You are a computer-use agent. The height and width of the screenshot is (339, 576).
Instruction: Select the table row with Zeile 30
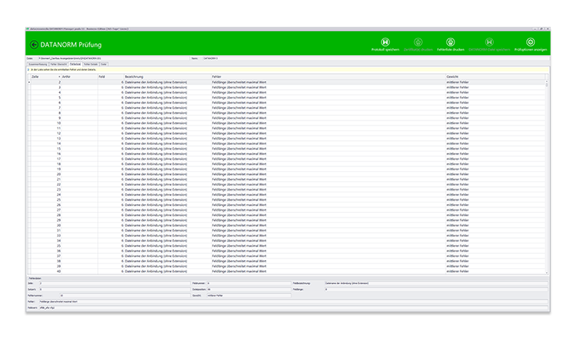288,225
